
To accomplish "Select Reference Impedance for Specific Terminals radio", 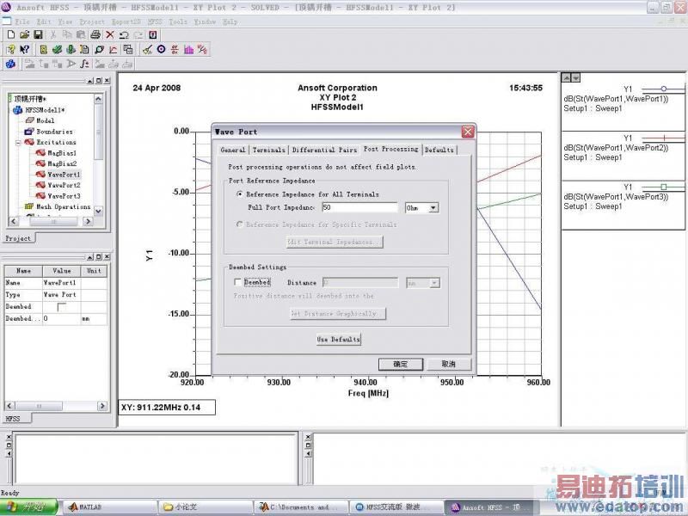I will click(x=240, y=224).
